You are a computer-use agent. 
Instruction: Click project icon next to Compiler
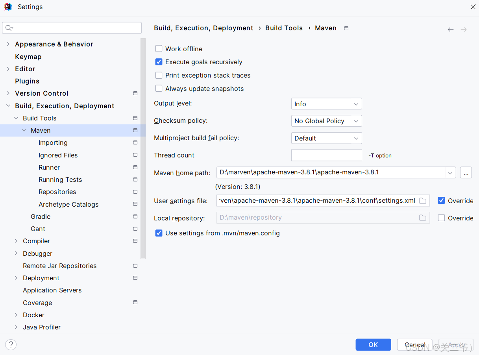[x=135, y=241]
